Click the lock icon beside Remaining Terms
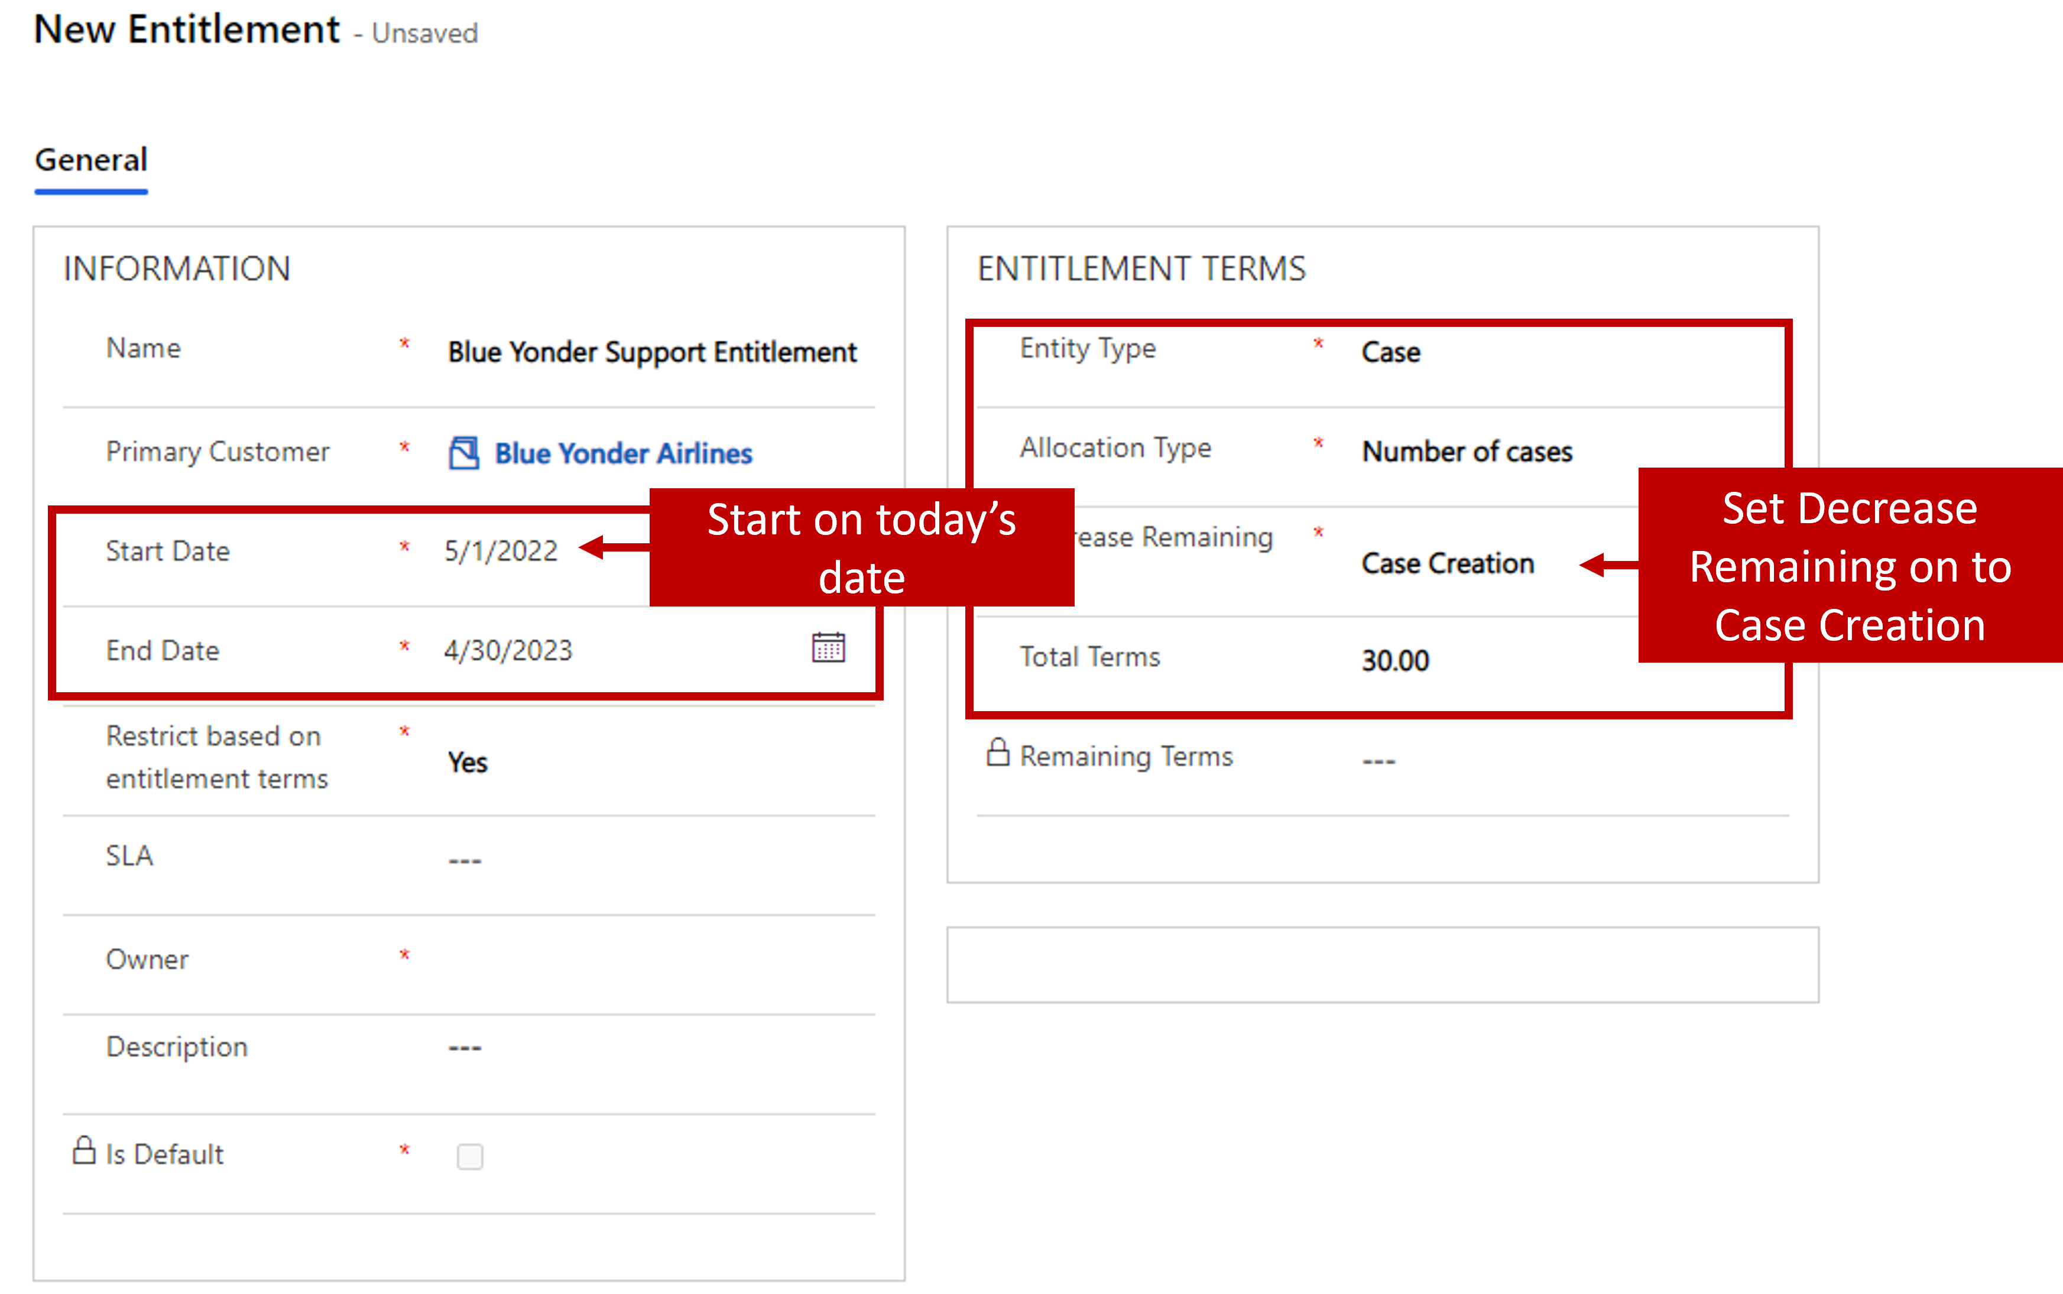 coord(998,753)
